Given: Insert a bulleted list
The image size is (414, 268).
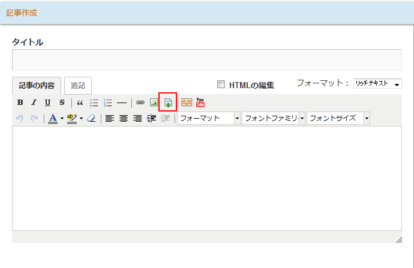Looking at the screenshot, I should (94, 103).
